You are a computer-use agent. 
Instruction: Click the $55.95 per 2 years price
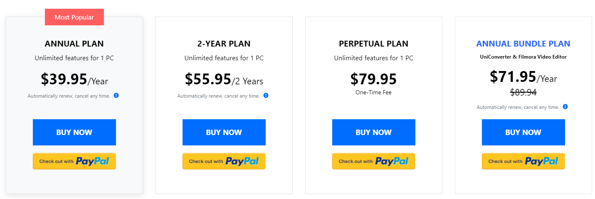(x=224, y=79)
